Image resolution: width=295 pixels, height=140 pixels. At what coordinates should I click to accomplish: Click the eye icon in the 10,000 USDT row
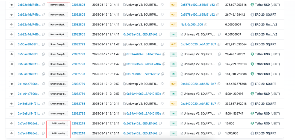(12, 123)
